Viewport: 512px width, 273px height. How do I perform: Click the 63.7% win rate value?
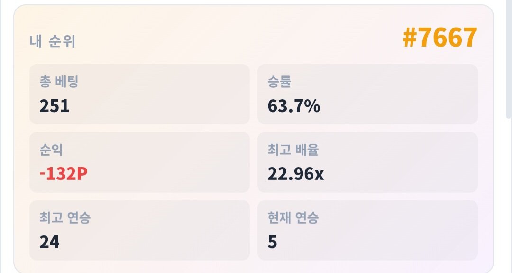[293, 106]
